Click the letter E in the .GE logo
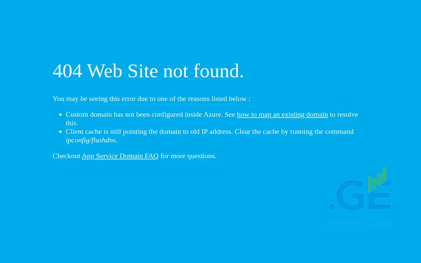Viewport: 421px width, 263px height. tap(380, 196)
